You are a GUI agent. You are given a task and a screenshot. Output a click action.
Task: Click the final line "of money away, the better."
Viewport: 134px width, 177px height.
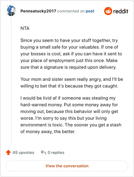pyautogui.click(x=48, y=132)
